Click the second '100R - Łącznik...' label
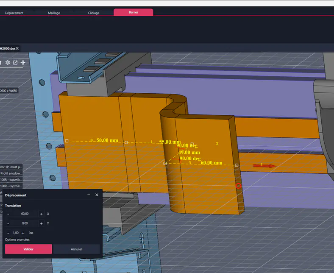The height and width of the screenshot is (273, 334). coord(11,186)
